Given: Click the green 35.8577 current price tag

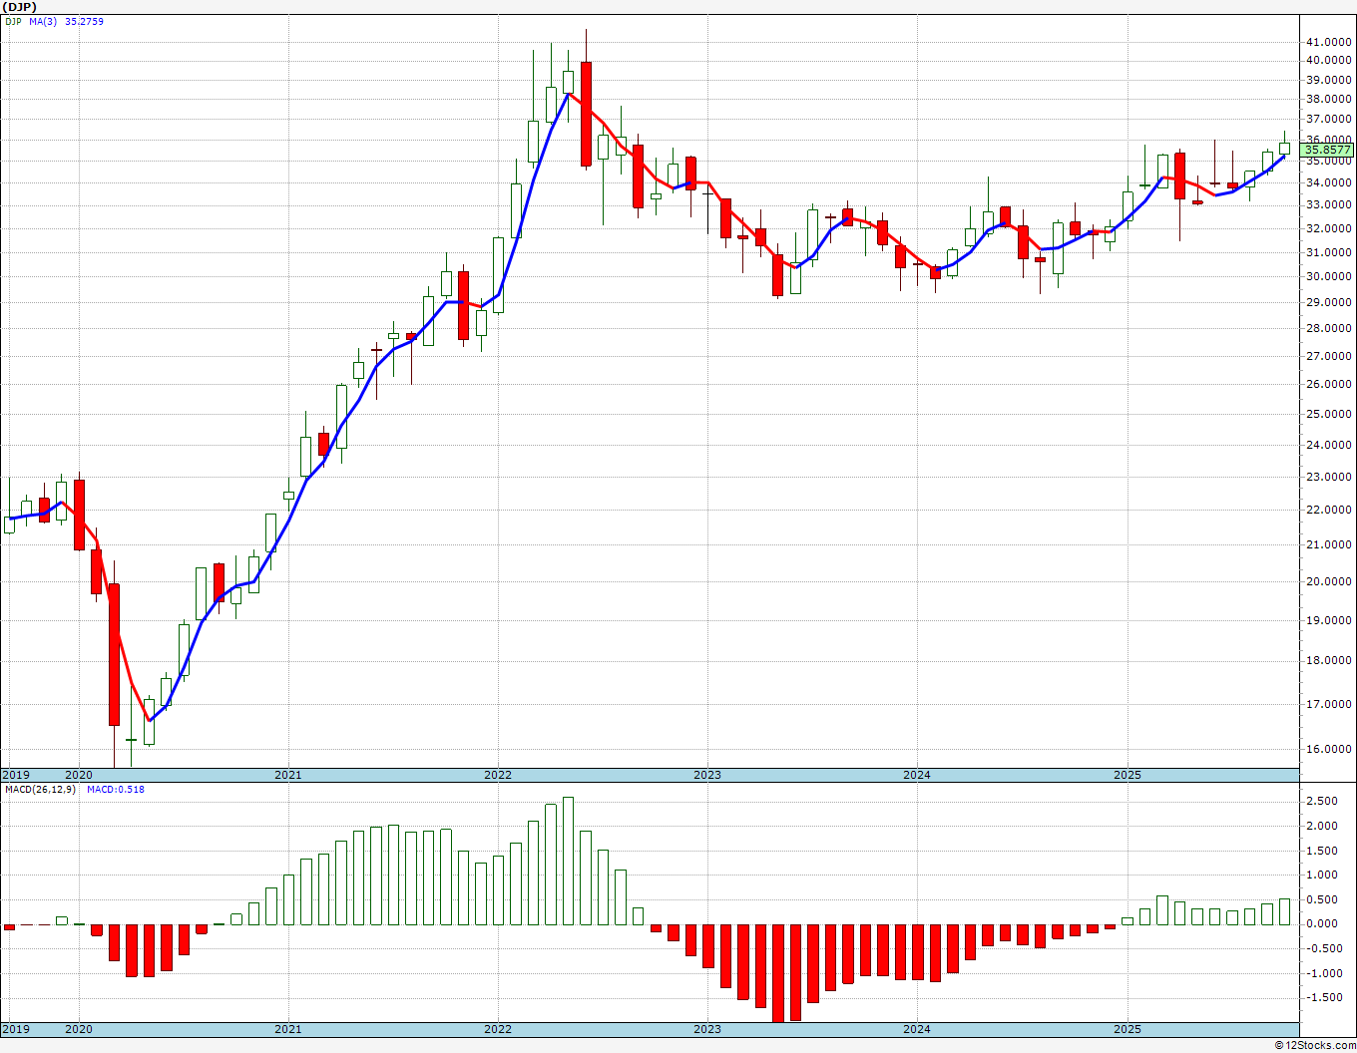Looking at the screenshot, I should click(x=1327, y=151).
